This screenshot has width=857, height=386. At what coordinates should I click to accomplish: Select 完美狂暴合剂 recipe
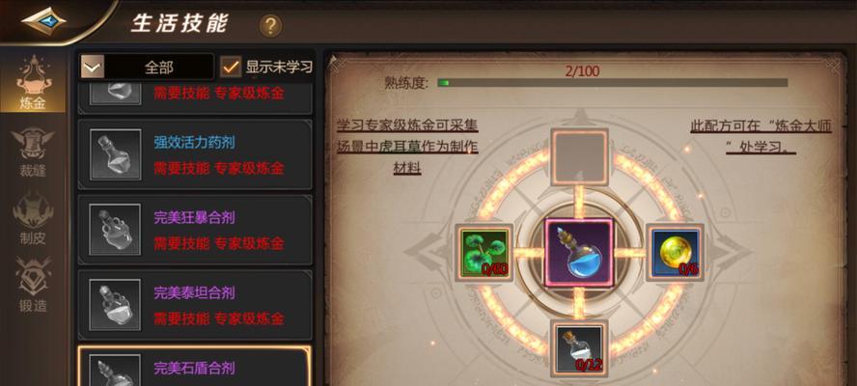pyautogui.click(x=195, y=230)
